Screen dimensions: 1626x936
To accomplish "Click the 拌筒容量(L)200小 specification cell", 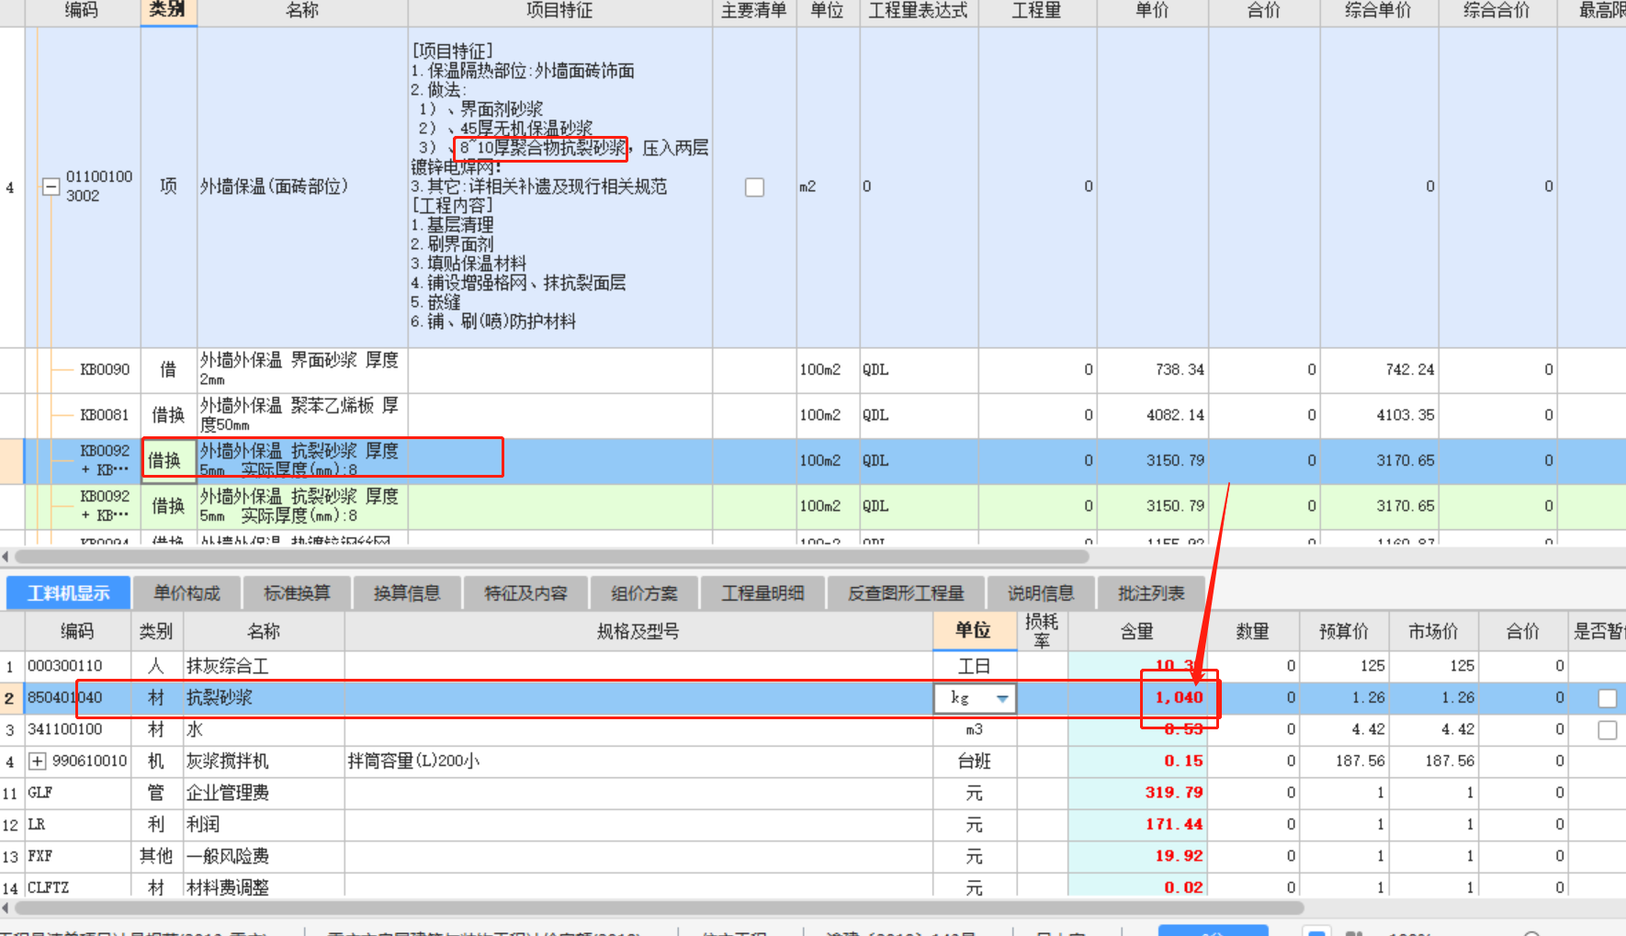I will tap(638, 761).
